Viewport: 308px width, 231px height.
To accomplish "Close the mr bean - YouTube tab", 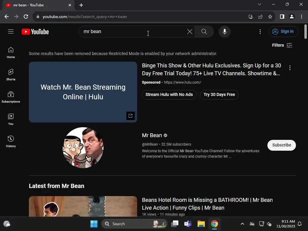I will pyautogui.click(x=70, y=5).
